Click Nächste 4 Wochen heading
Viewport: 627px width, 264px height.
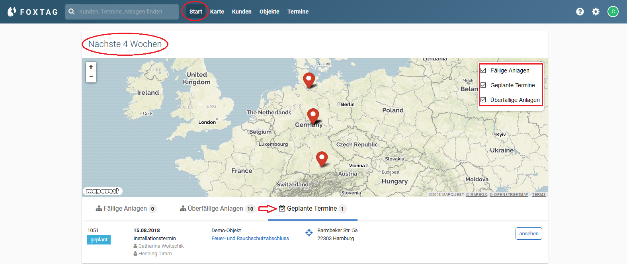tap(125, 44)
